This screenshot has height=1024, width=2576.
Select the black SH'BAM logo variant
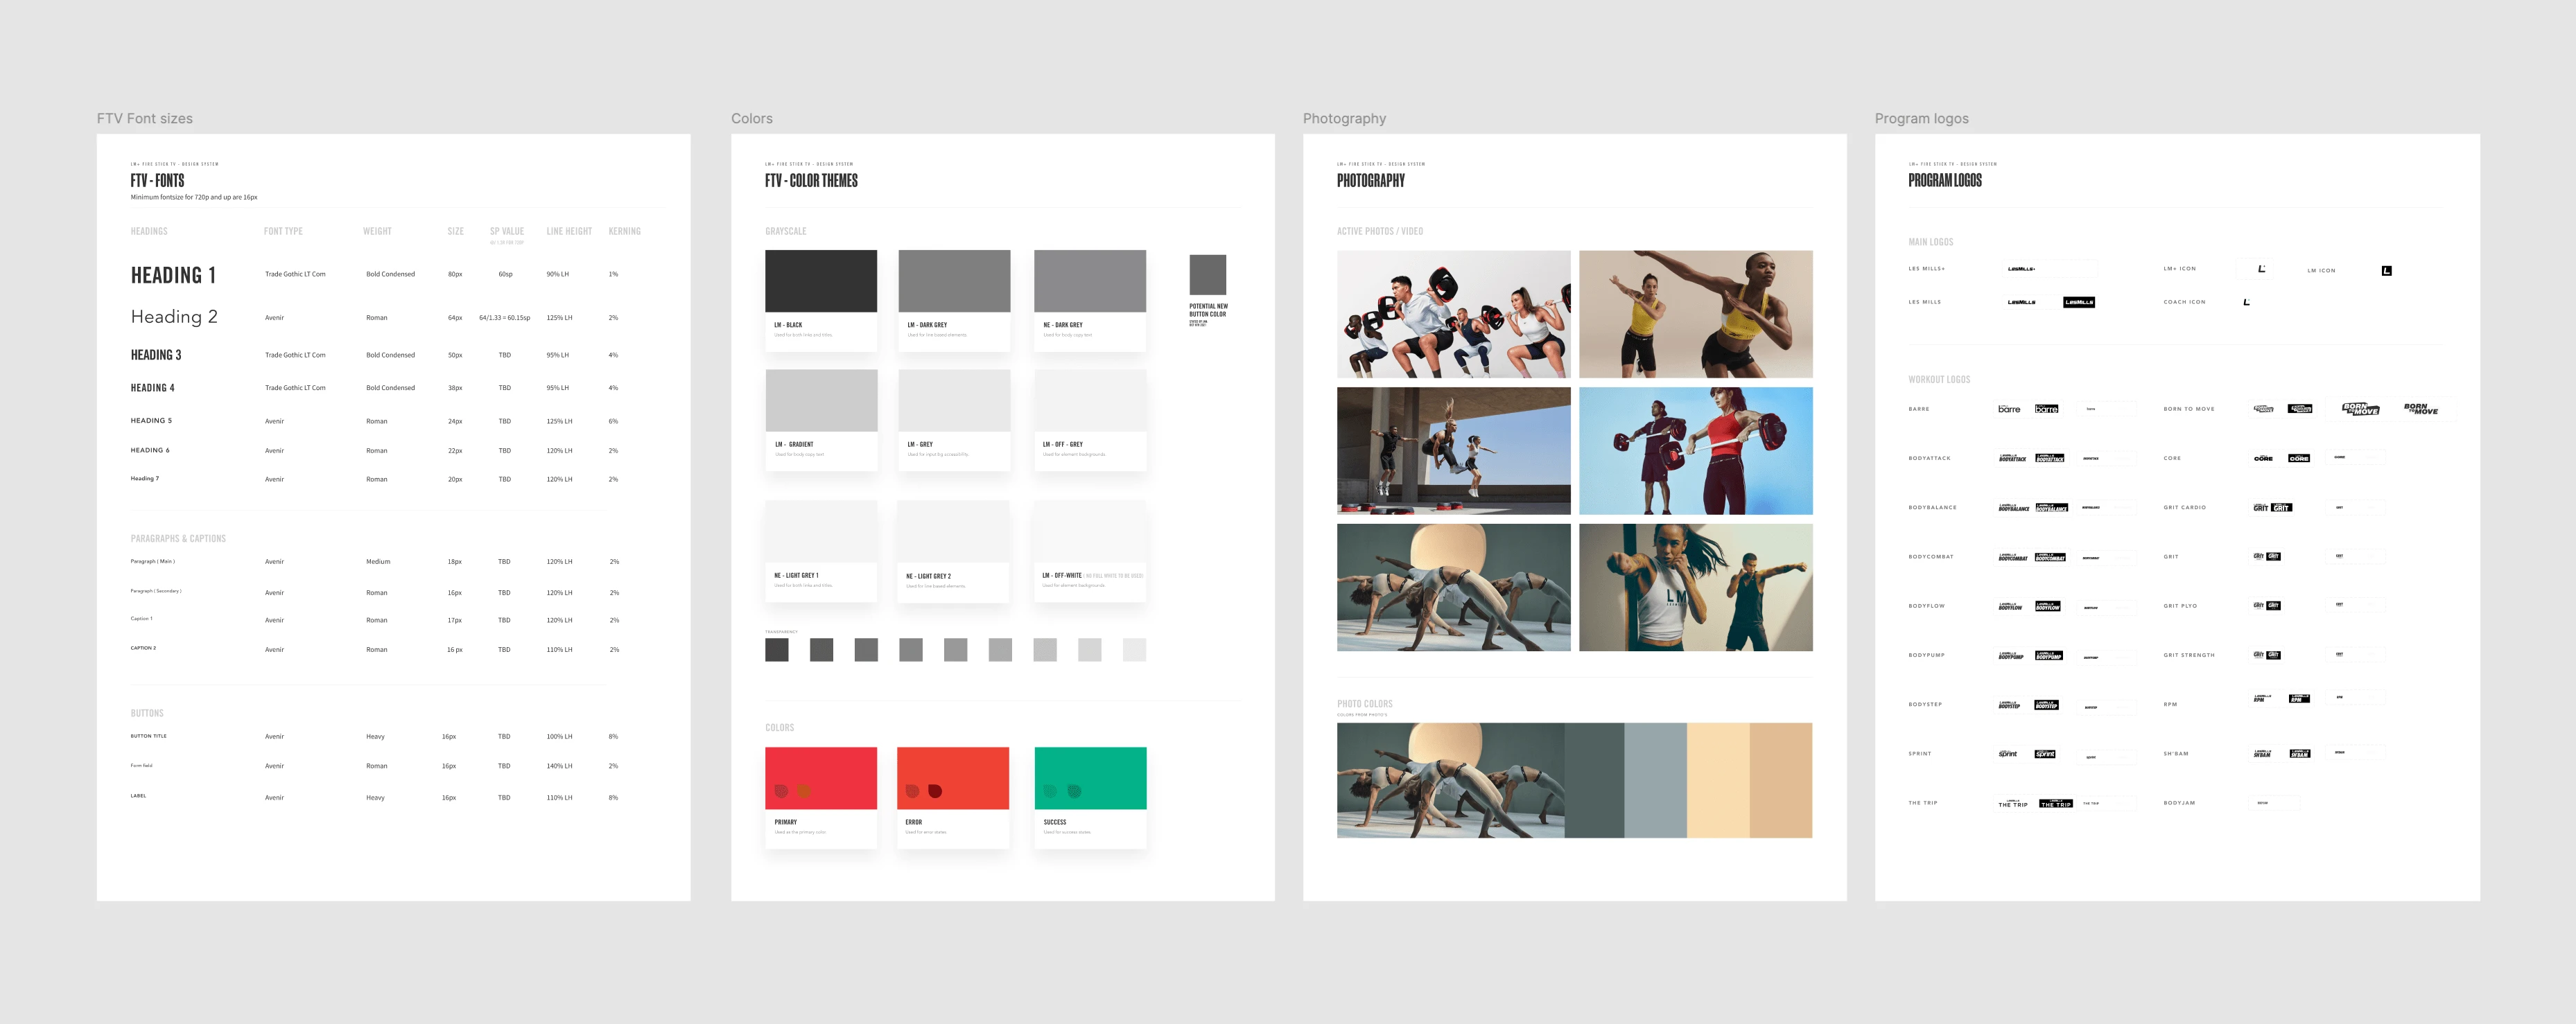pos(2300,754)
